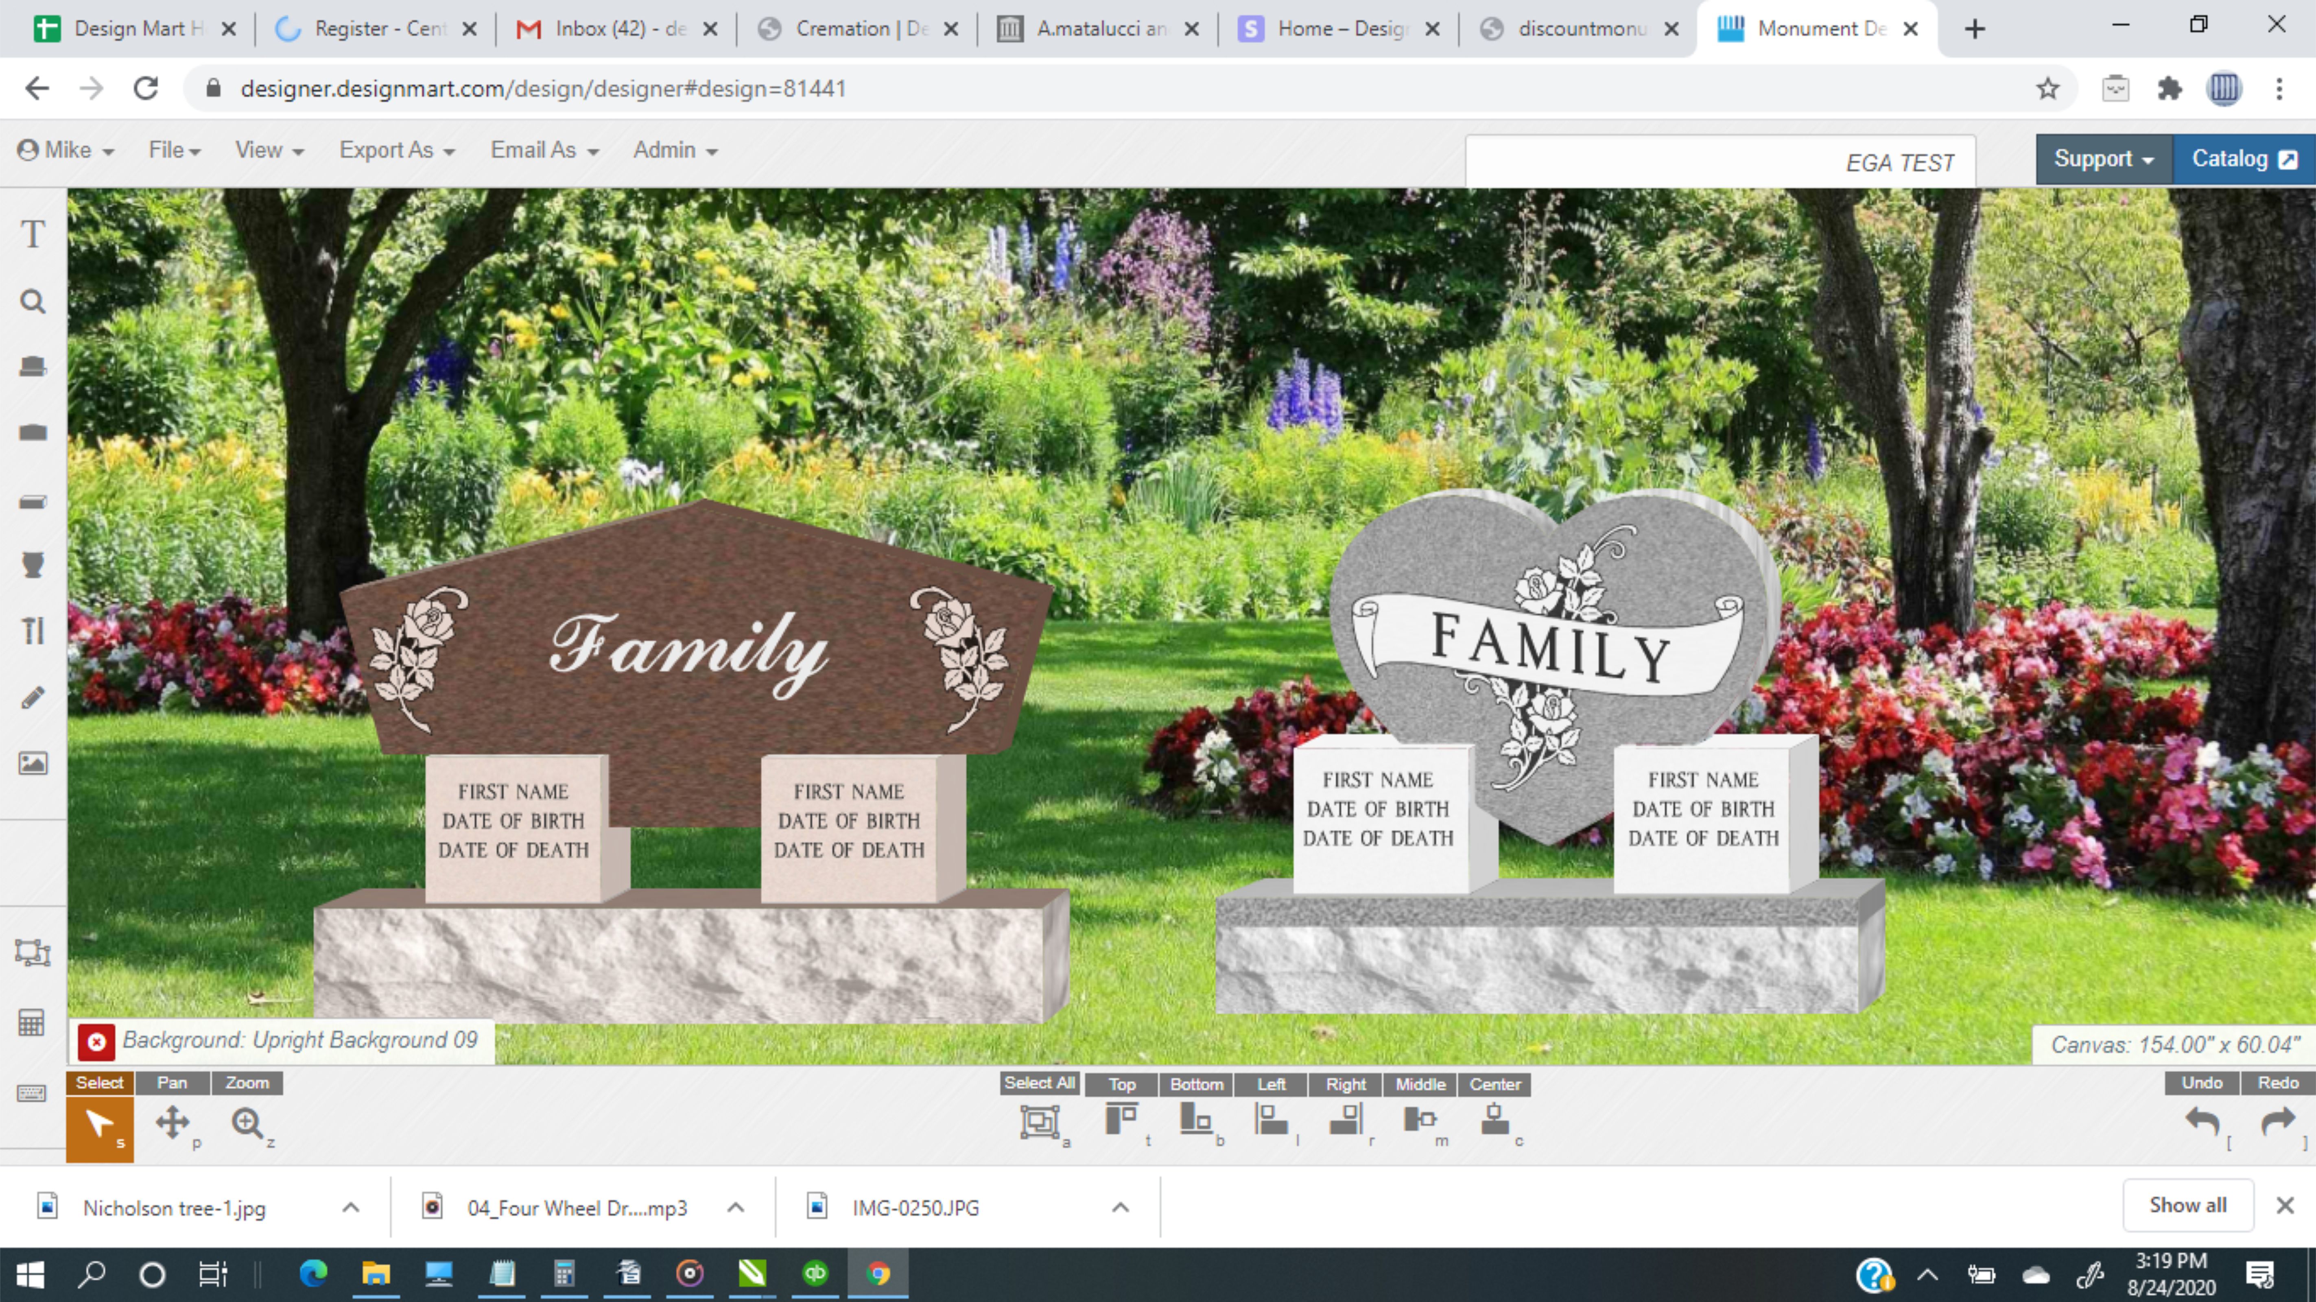Screen dimensions: 2316x1302
Task: Click the Zoom tool label
Action: (x=247, y=1083)
